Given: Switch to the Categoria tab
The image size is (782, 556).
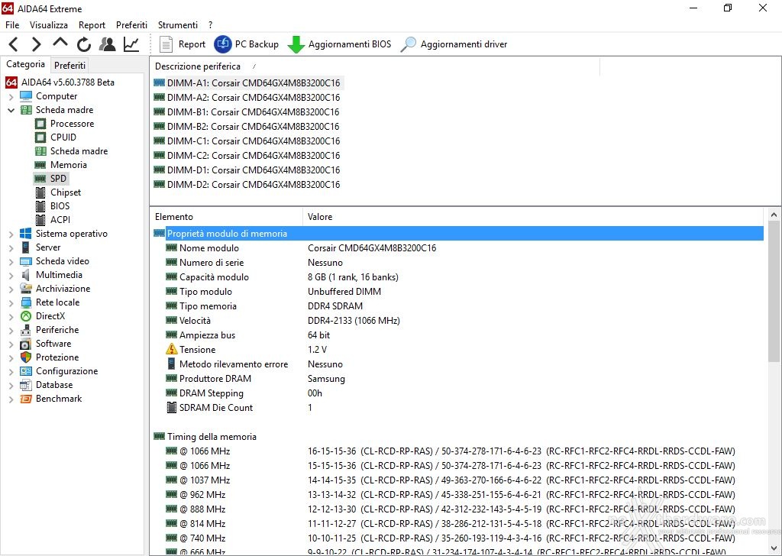Looking at the screenshot, I should click(x=25, y=64).
